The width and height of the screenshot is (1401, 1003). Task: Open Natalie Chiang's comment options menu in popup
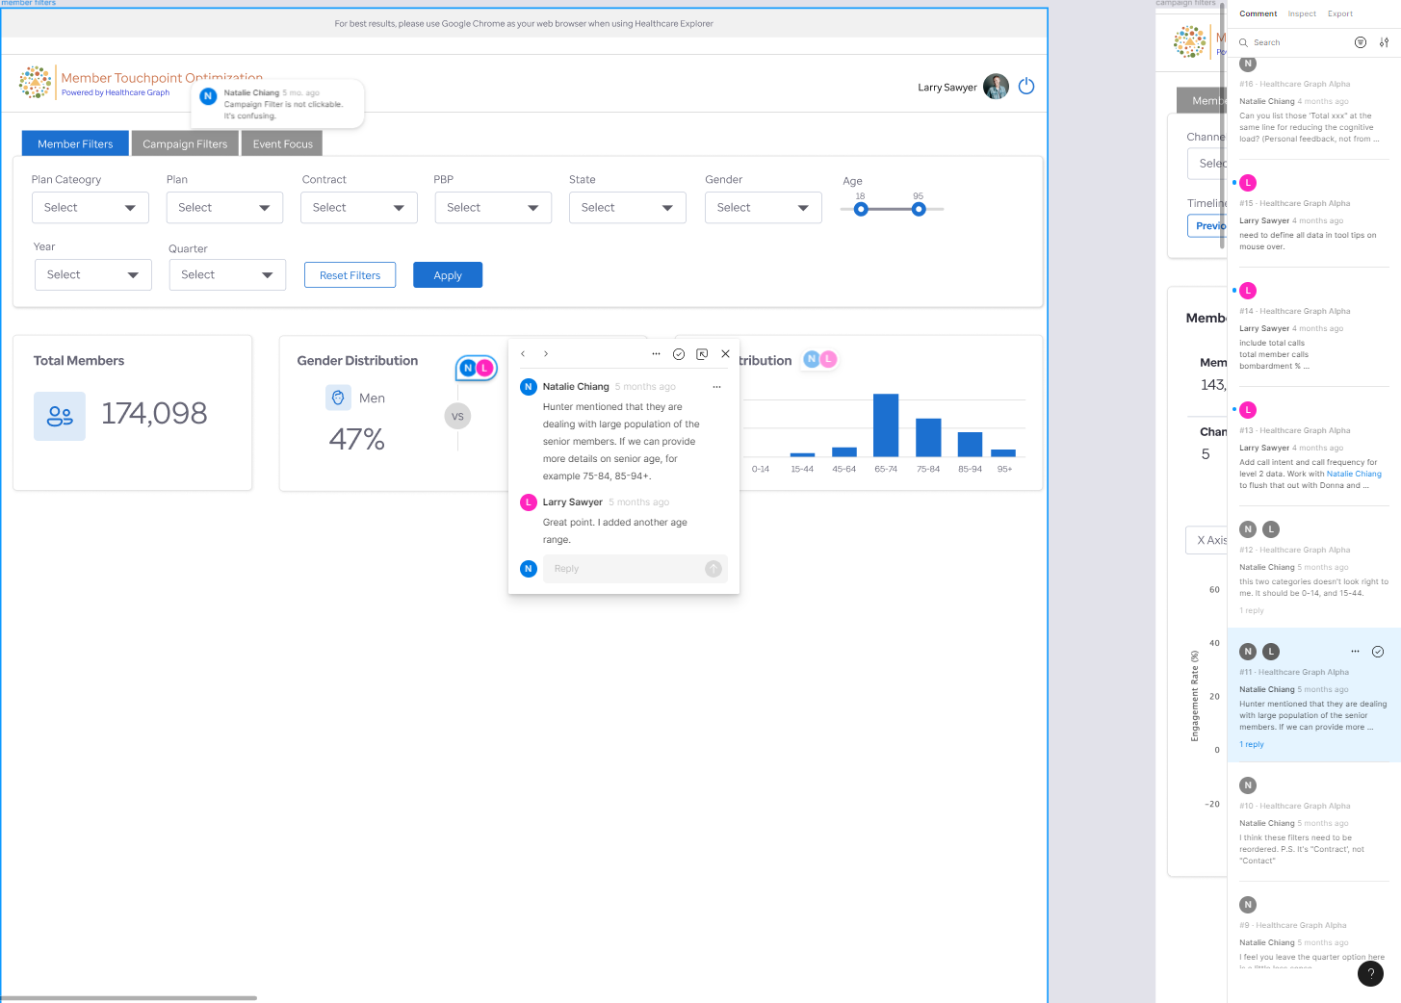pos(716,387)
